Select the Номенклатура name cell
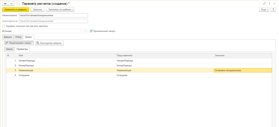 tap(66, 70)
